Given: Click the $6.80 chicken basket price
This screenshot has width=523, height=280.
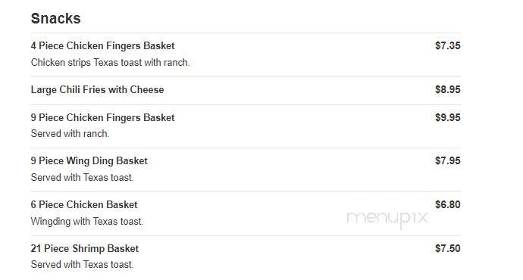Looking at the screenshot, I should (448, 204).
